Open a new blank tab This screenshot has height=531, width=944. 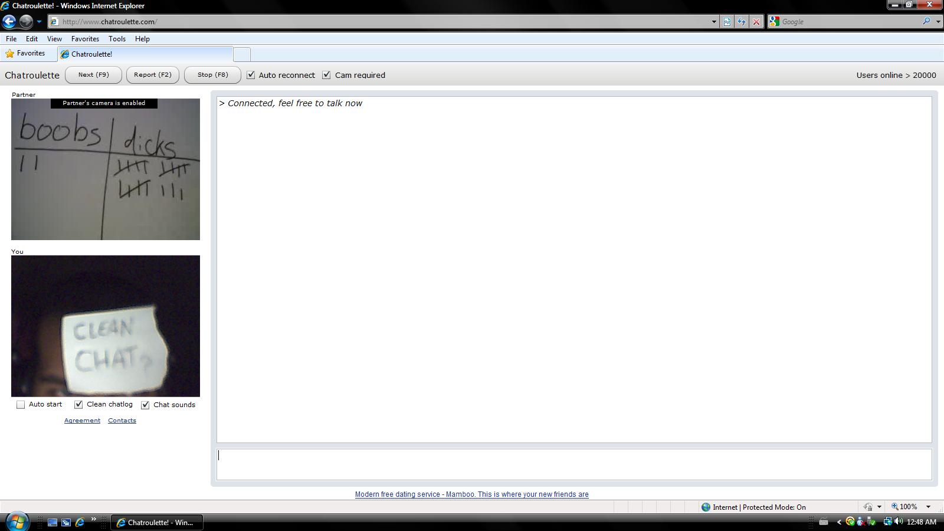(x=242, y=54)
